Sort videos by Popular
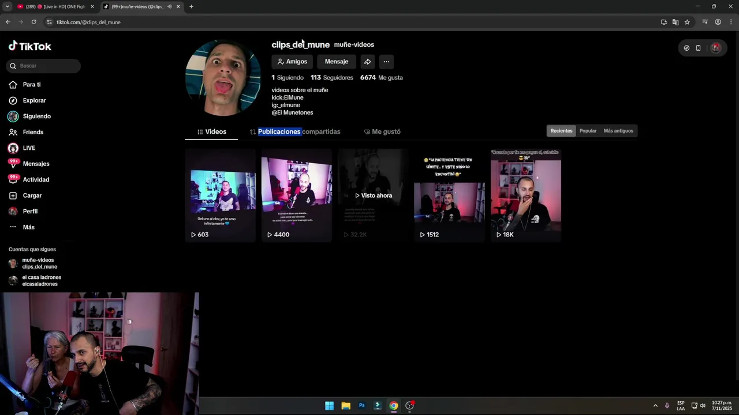The width and height of the screenshot is (739, 415). pos(588,131)
